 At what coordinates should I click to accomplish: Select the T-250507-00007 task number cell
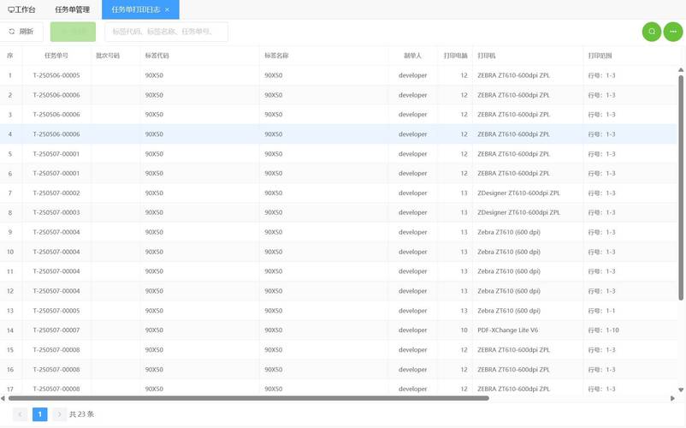click(56, 330)
